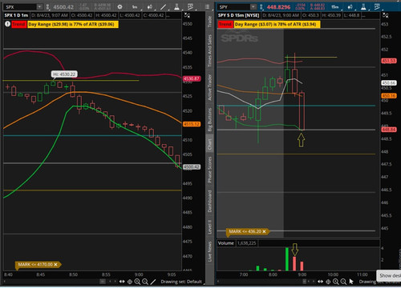Click the price axis settings icon on SPX chart
The width and height of the screenshot is (401, 288).
(187, 15)
